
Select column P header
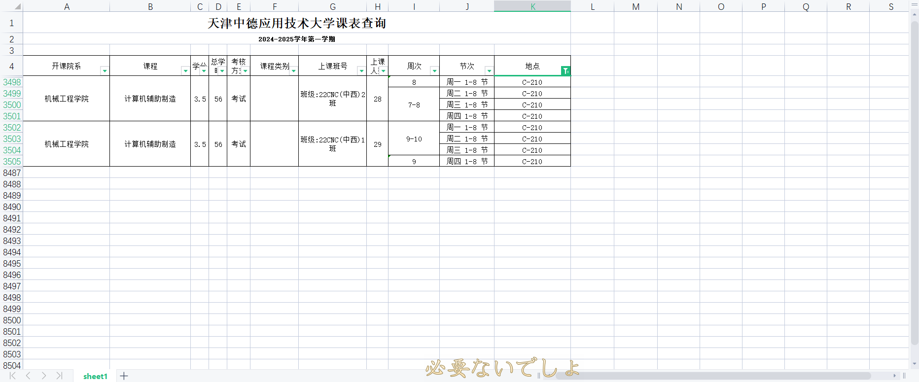point(763,6)
